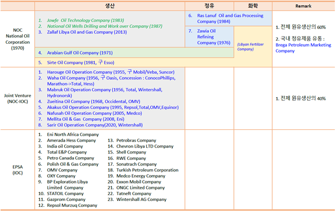Click Harouge Oil Operation Company entry
Screen dimensions: 336x211
[111, 72]
